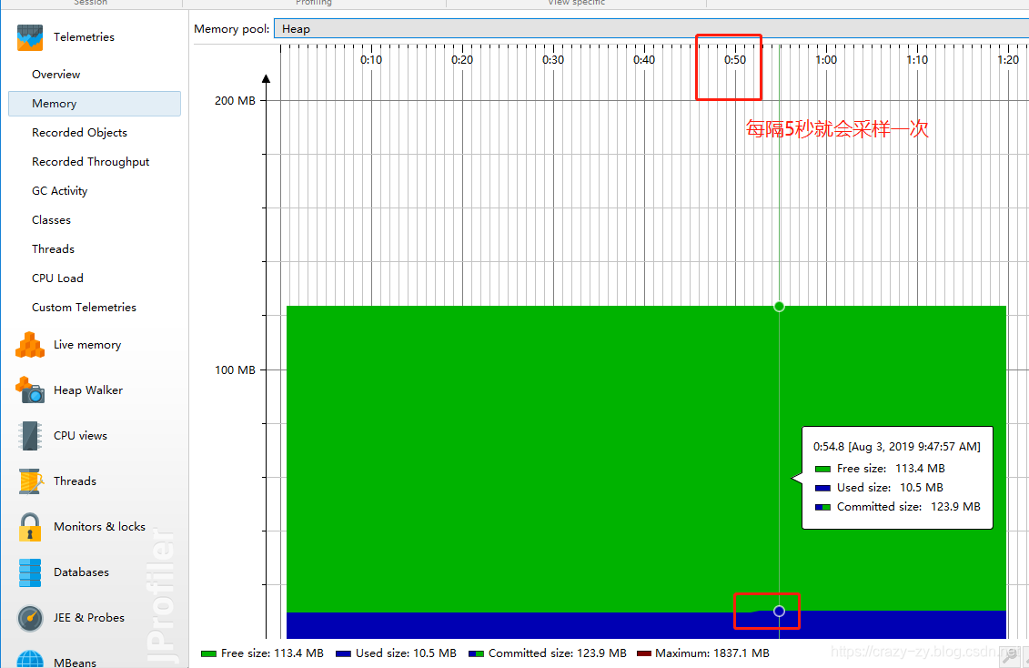
Task: Click the 0:50 mark on time axis
Action: coord(735,60)
